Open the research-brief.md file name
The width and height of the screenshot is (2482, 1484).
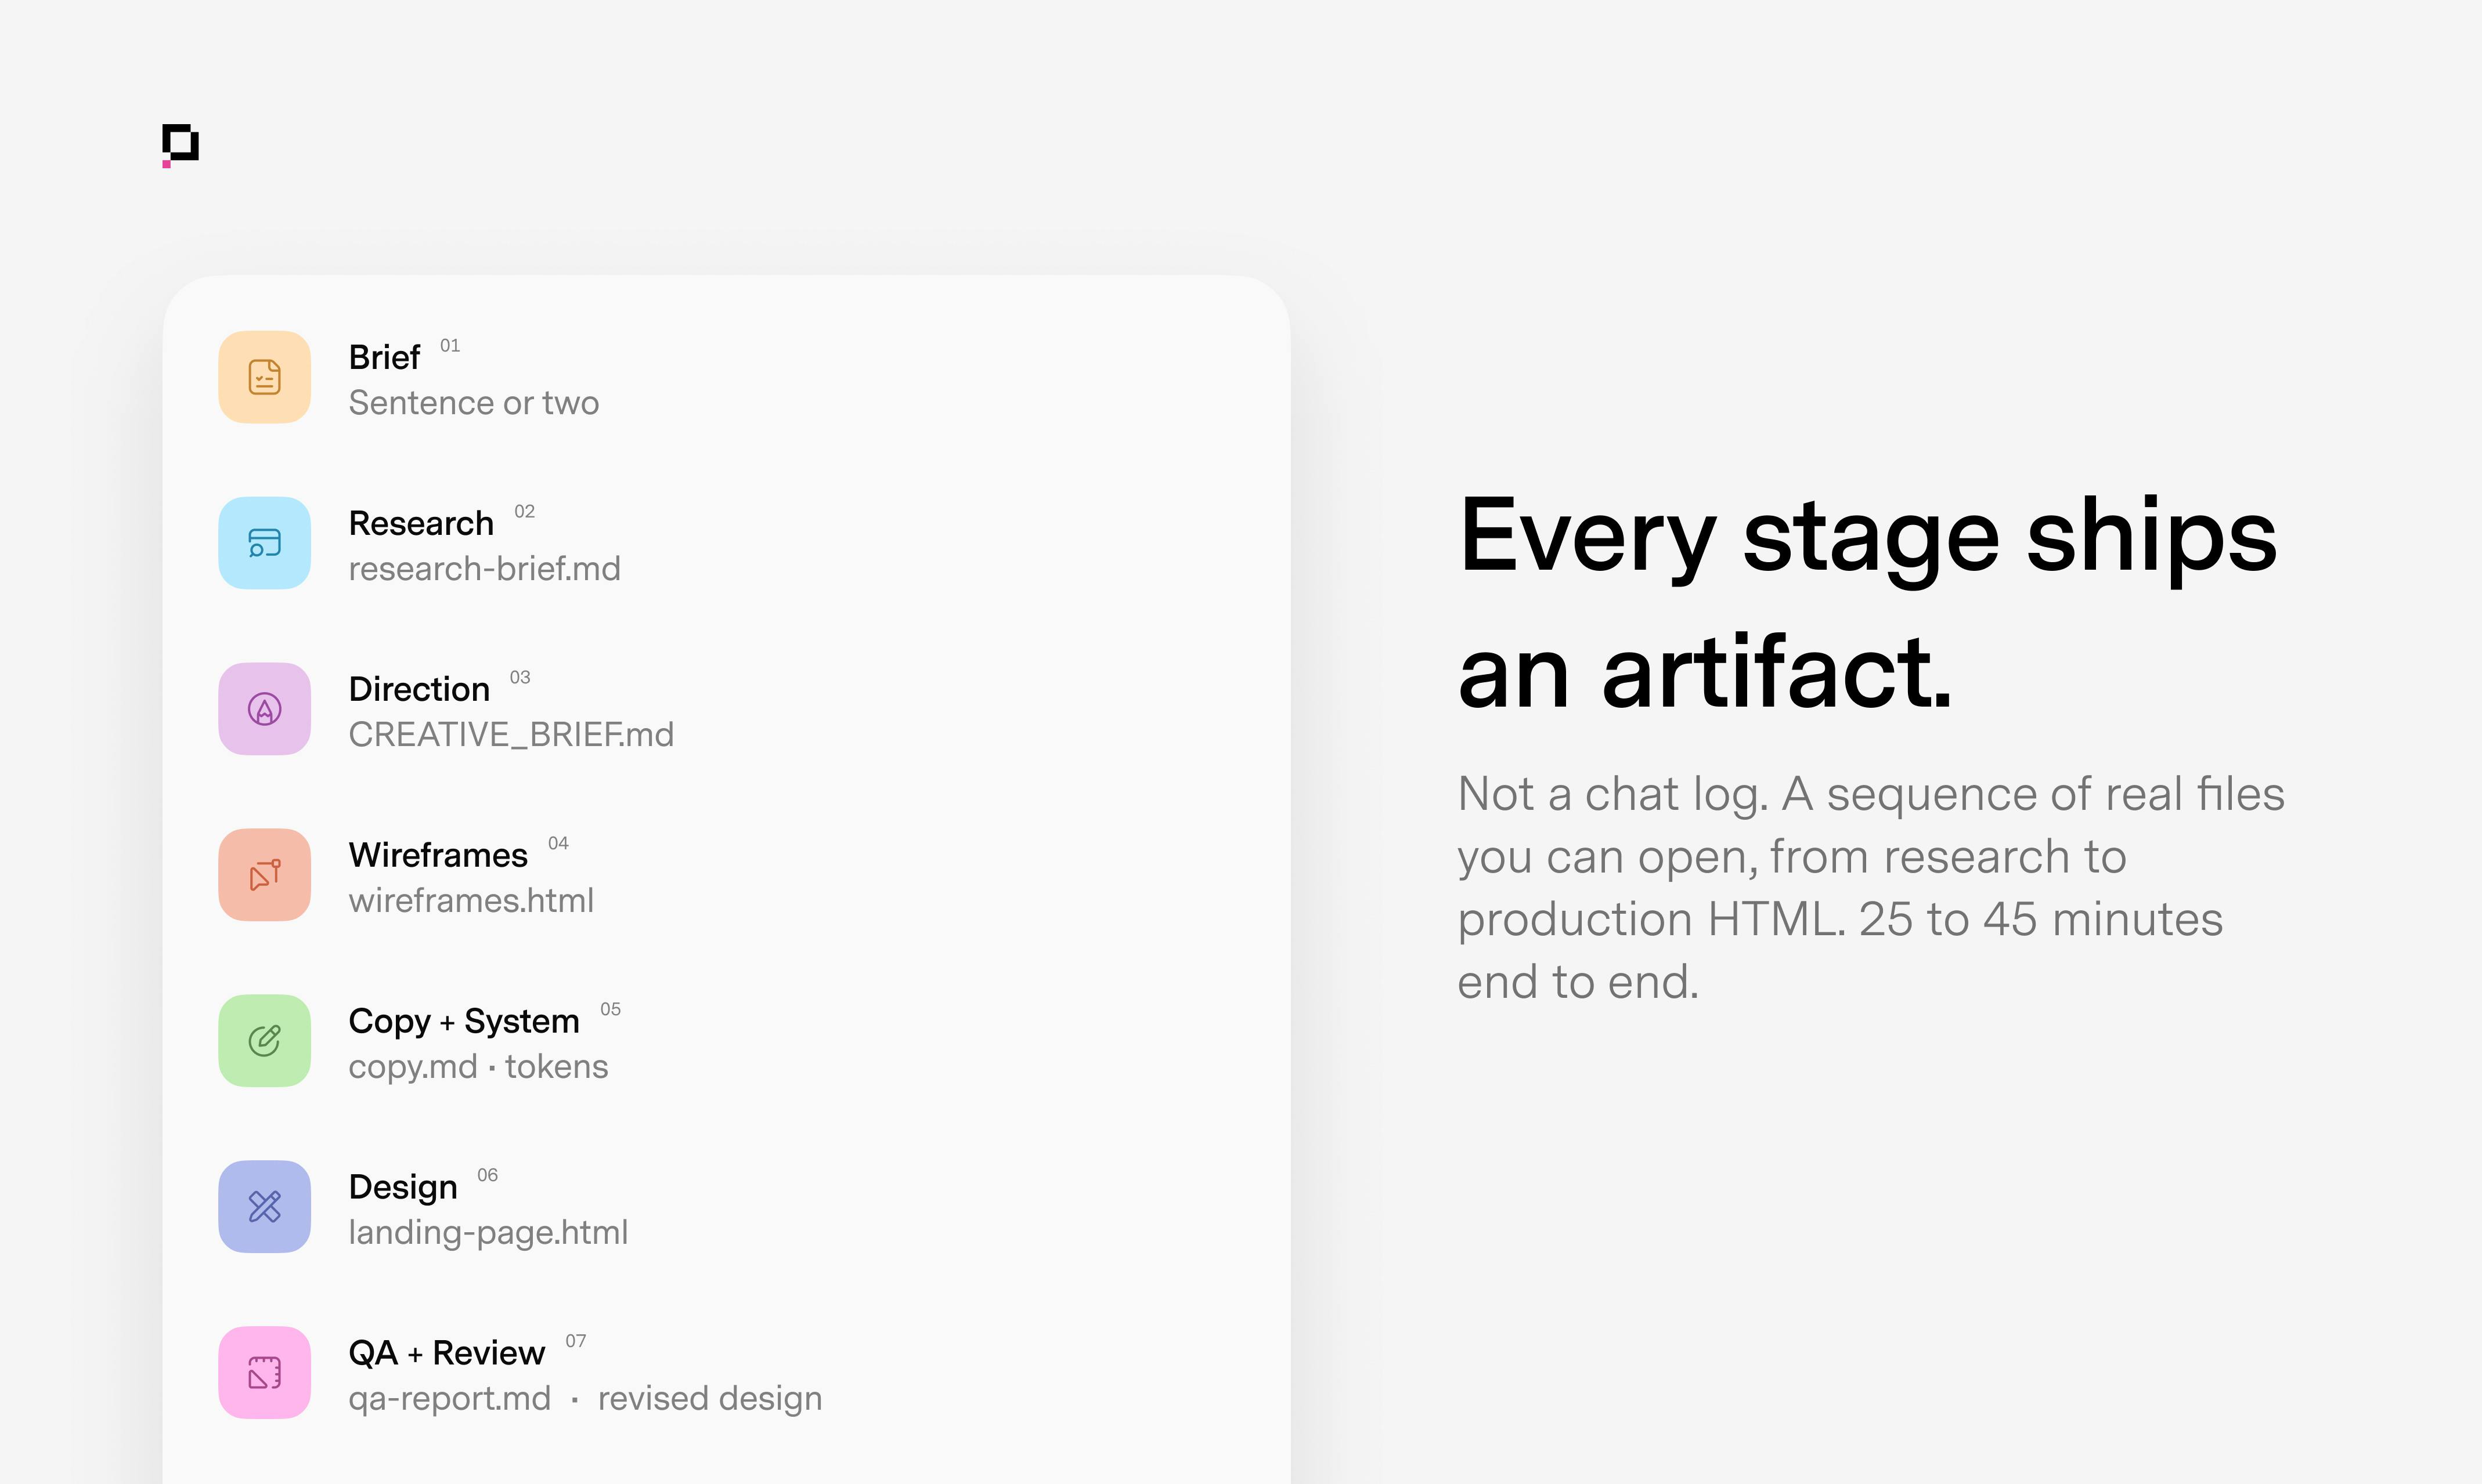[484, 568]
